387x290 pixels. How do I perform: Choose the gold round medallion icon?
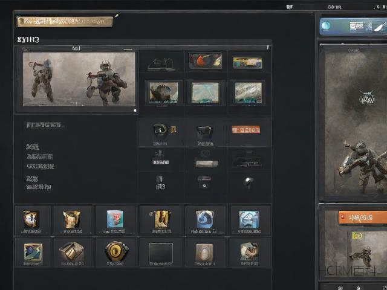pos(116,251)
